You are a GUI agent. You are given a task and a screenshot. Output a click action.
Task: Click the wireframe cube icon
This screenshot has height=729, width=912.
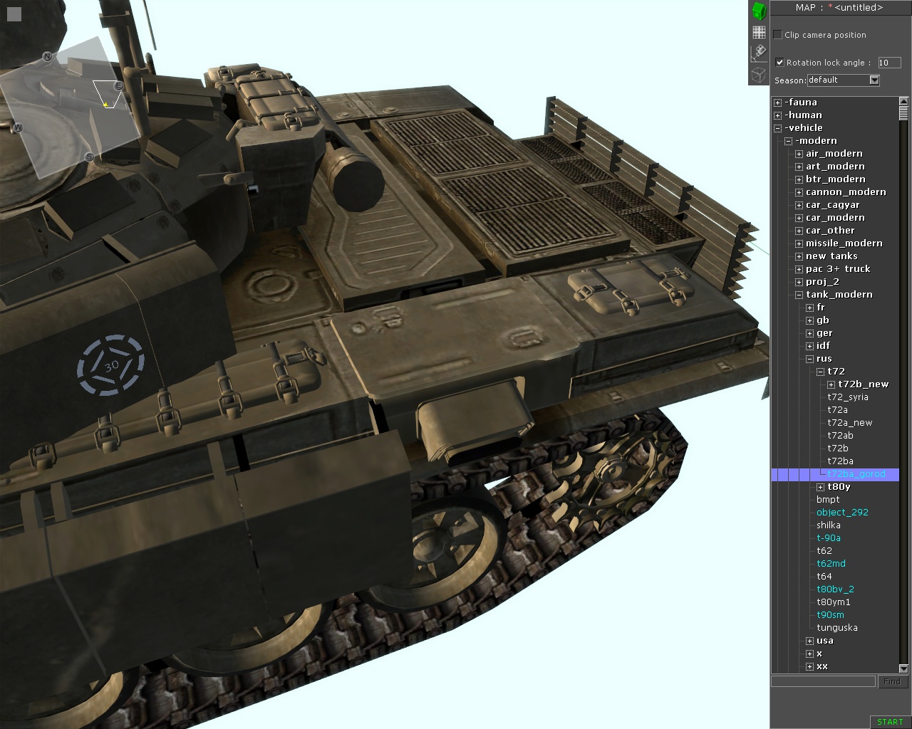click(759, 74)
